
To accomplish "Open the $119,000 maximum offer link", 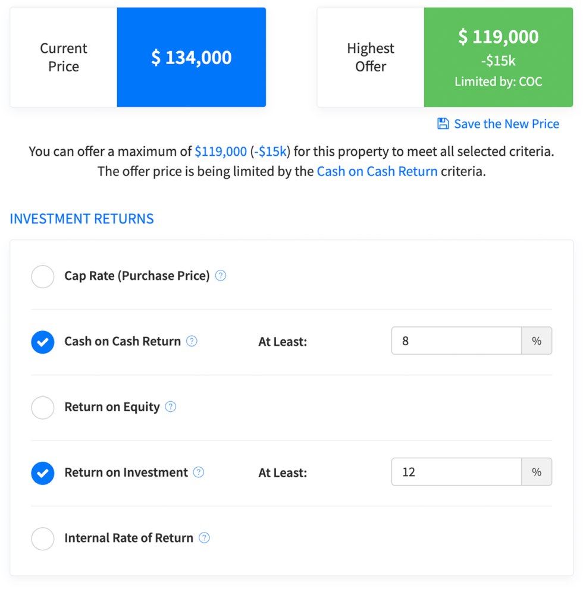I will pos(221,151).
